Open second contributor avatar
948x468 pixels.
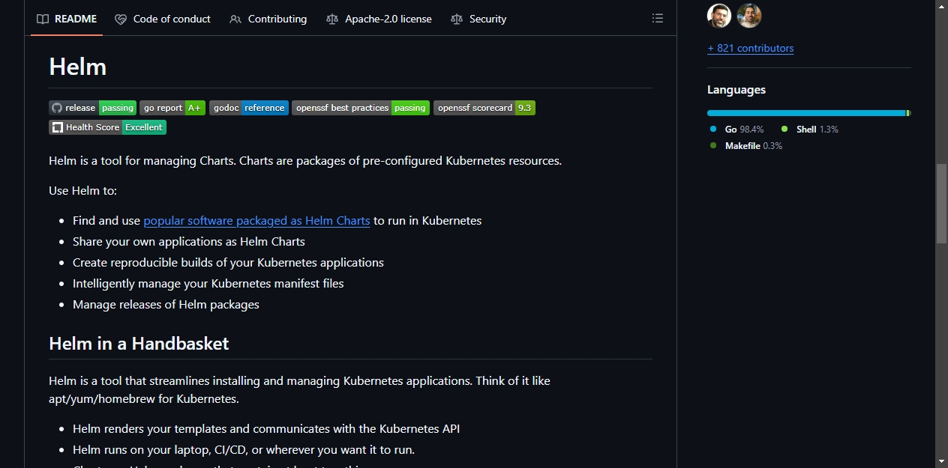[x=749, y=16]
